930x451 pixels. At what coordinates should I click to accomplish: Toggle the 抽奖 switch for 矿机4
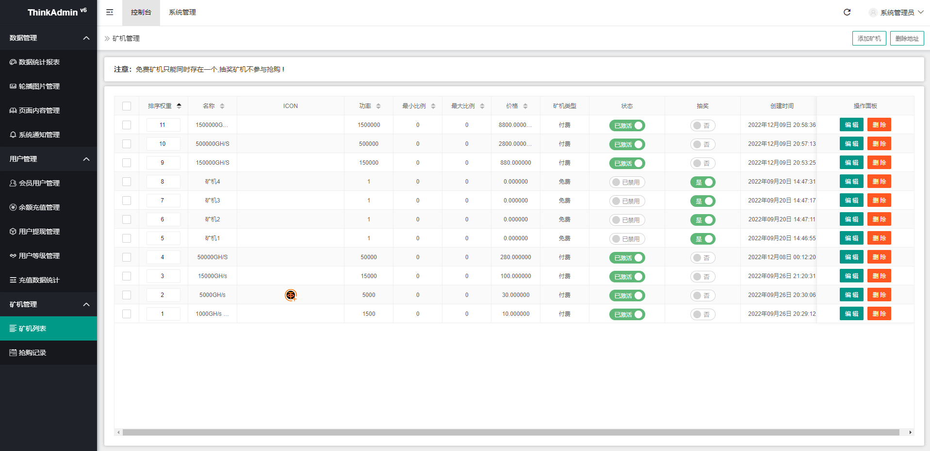click(x=702, y=182)
